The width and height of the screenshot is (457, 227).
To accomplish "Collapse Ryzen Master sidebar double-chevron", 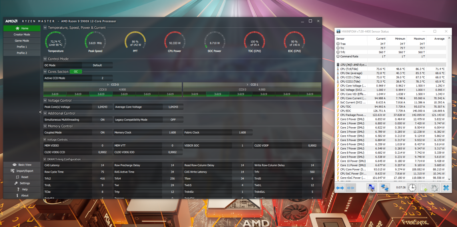I will click(x=40, y=112).
